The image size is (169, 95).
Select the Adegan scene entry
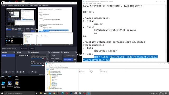(8, 55)
